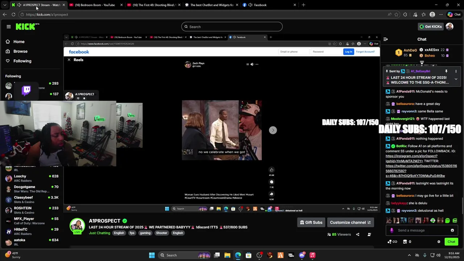Open the Kick hamburger sidebar menu

point(9,26)
